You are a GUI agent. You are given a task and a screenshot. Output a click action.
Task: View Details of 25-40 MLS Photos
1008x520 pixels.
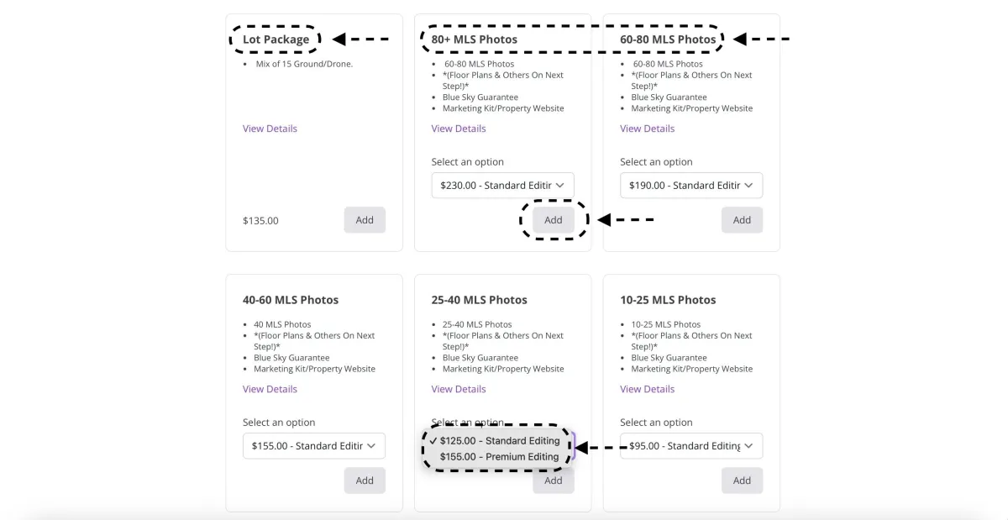459,389
